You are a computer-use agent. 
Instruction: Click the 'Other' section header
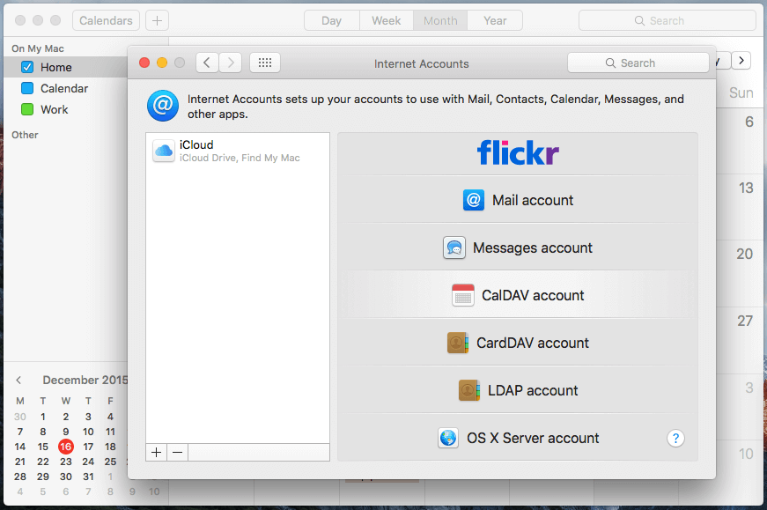[25, 135]
